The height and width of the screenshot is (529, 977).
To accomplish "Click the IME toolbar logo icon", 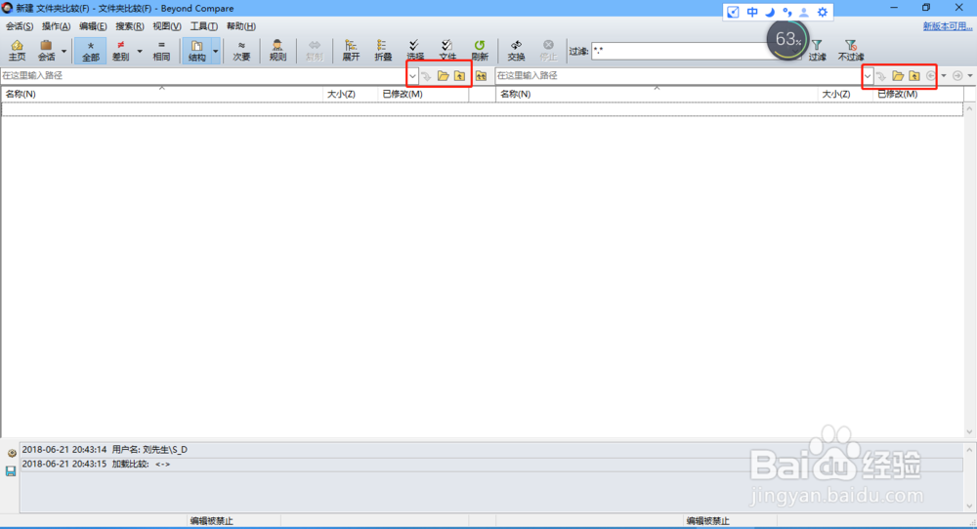I will (734, 12).
